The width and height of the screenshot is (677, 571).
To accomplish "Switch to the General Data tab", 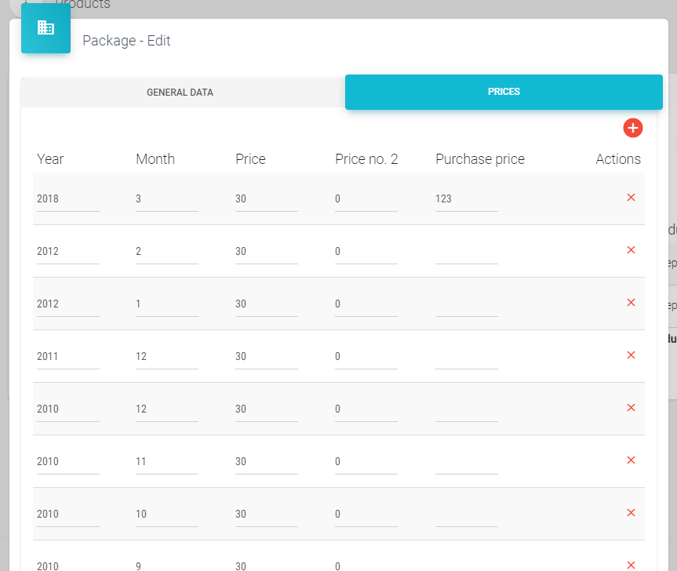I will (180, 93).
